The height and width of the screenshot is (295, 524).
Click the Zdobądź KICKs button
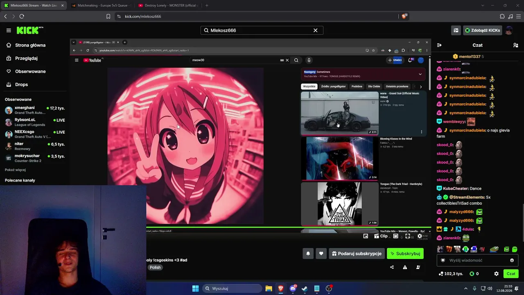(482, 30)
